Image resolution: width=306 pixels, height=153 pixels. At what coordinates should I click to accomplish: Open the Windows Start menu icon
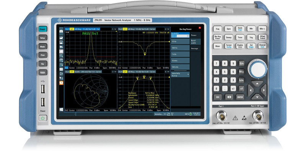pyautogui.click(x=61, y=109)
